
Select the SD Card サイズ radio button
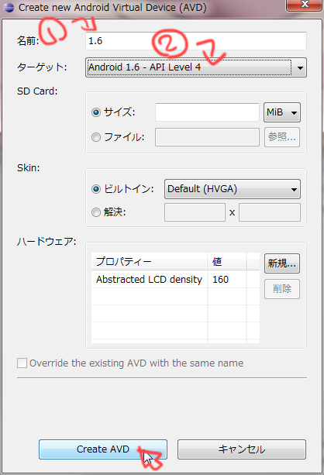96,112
